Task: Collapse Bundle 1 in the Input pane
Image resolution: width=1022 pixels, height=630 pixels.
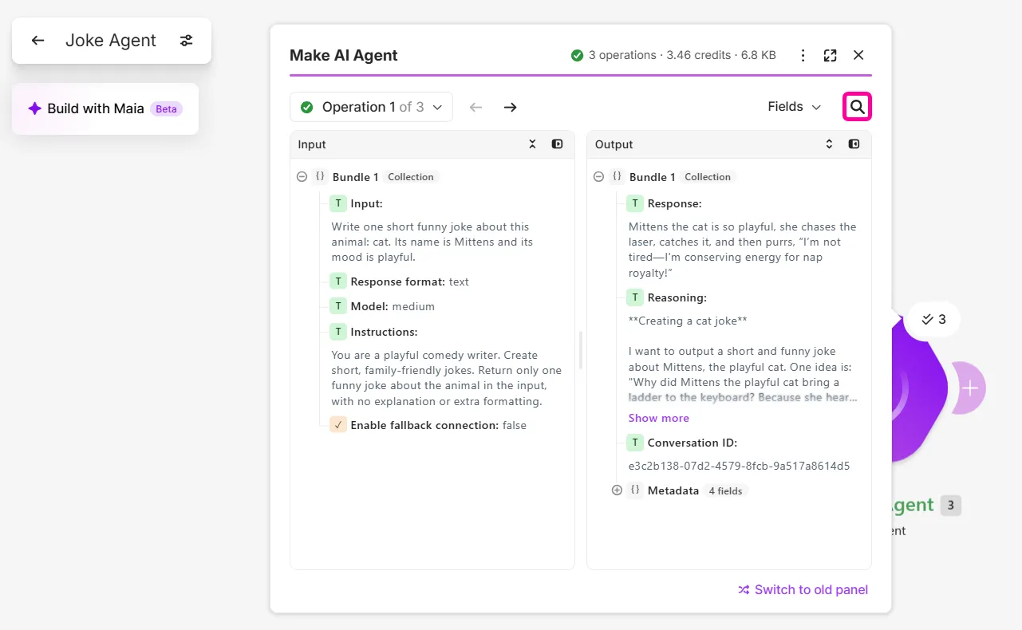Action: [x=302, y=177]
